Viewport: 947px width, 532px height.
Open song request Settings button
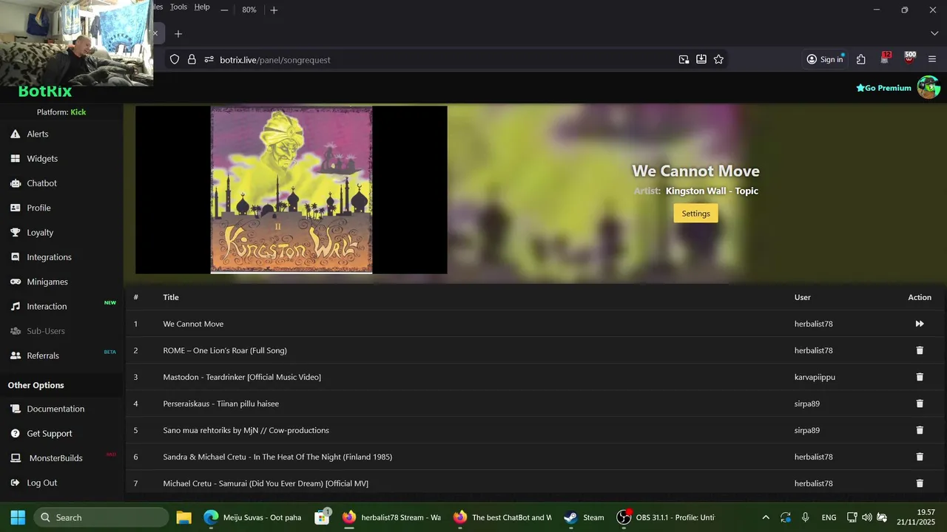pyautogui.click(x=695, y=213)
